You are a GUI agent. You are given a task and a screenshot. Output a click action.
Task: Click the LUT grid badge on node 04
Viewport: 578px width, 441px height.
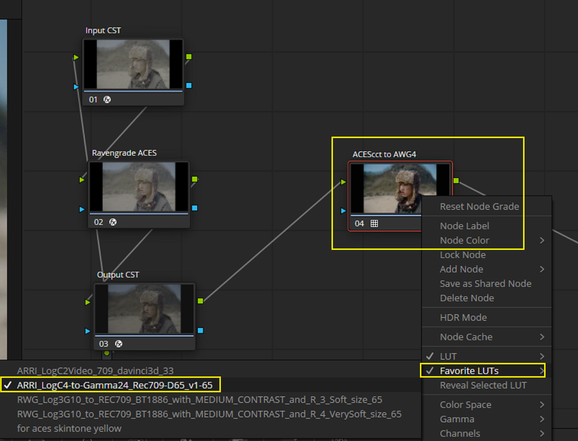click(374, 223)
